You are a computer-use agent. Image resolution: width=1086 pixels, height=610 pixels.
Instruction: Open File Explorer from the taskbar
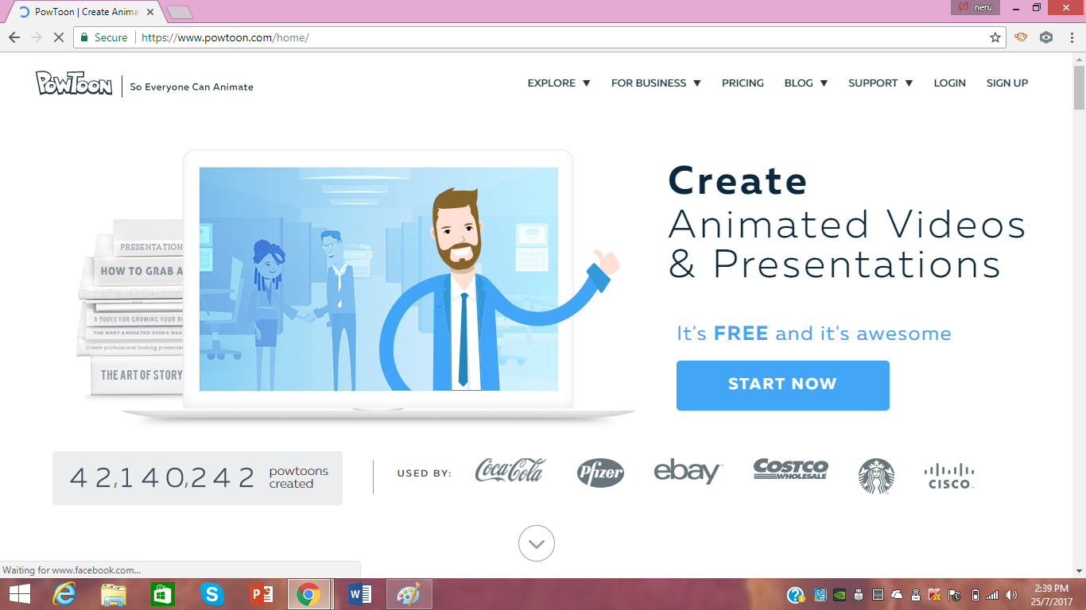click(x=114, y=594)
